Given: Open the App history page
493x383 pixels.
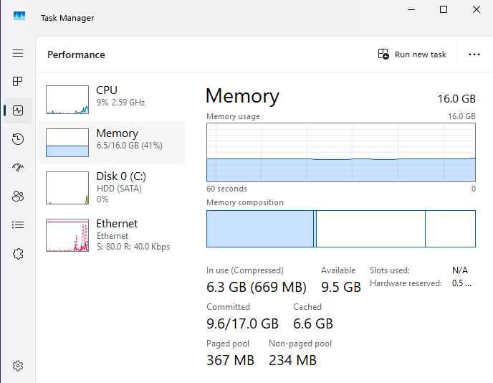Looking at the screenshot, I should (18, 139).
